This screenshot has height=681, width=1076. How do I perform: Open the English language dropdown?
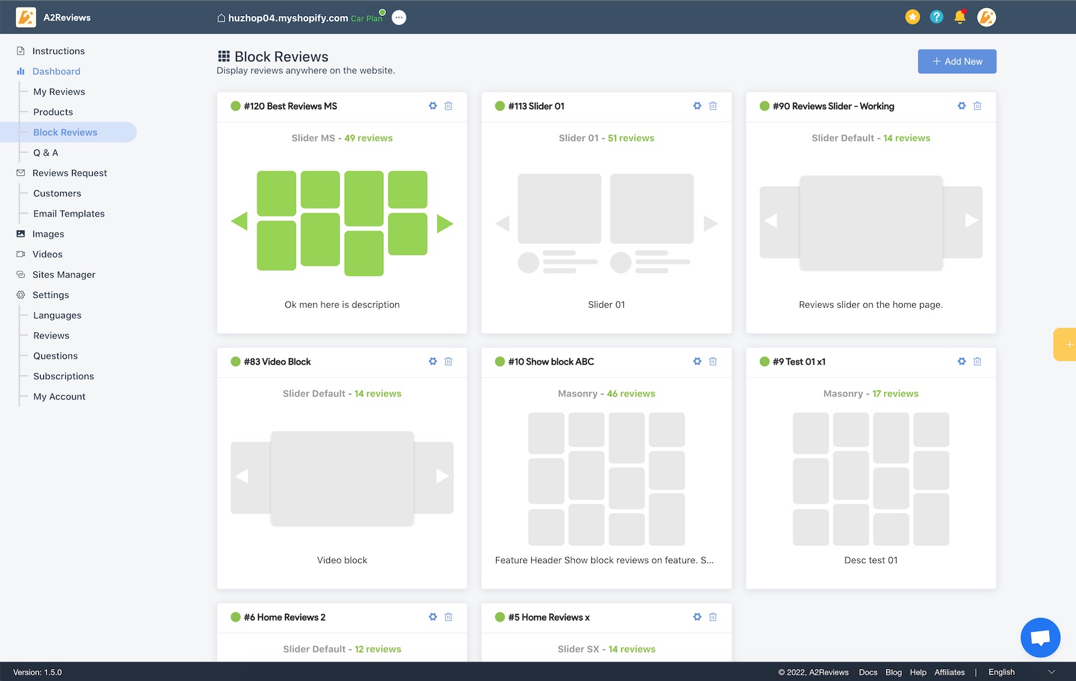pos(1021,672)
